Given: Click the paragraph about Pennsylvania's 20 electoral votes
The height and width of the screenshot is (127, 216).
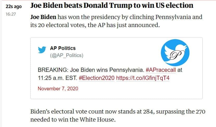Looking at the screenshot, I should click(116, 21).
